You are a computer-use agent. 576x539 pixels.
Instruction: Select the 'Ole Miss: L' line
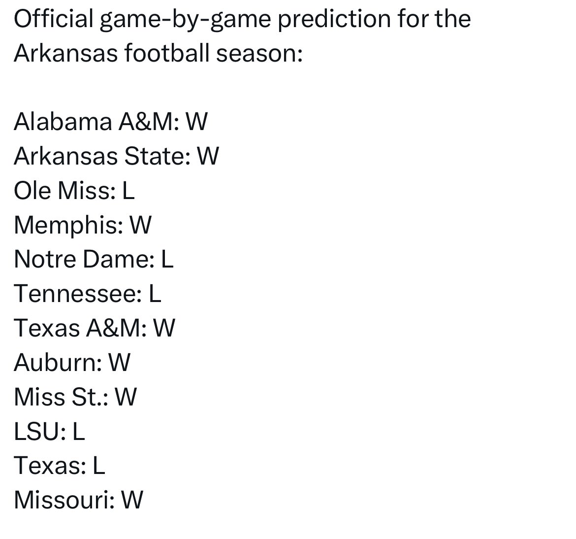click(74, 191)
